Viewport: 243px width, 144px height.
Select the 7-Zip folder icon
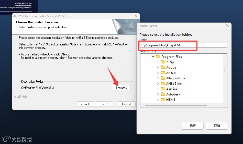(163, 62)
